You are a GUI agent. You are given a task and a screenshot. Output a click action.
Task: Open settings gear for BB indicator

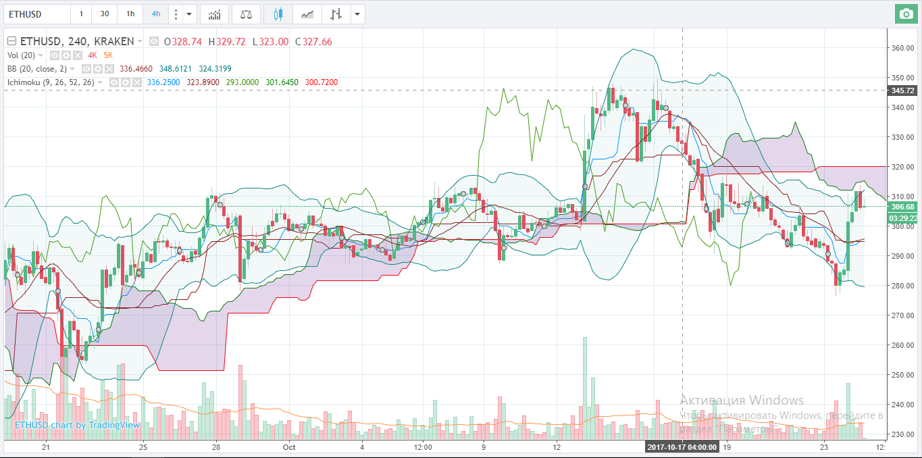click(x=98, y=69)
